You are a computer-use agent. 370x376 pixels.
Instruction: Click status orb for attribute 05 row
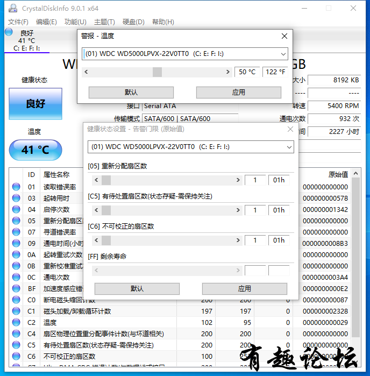16,221
